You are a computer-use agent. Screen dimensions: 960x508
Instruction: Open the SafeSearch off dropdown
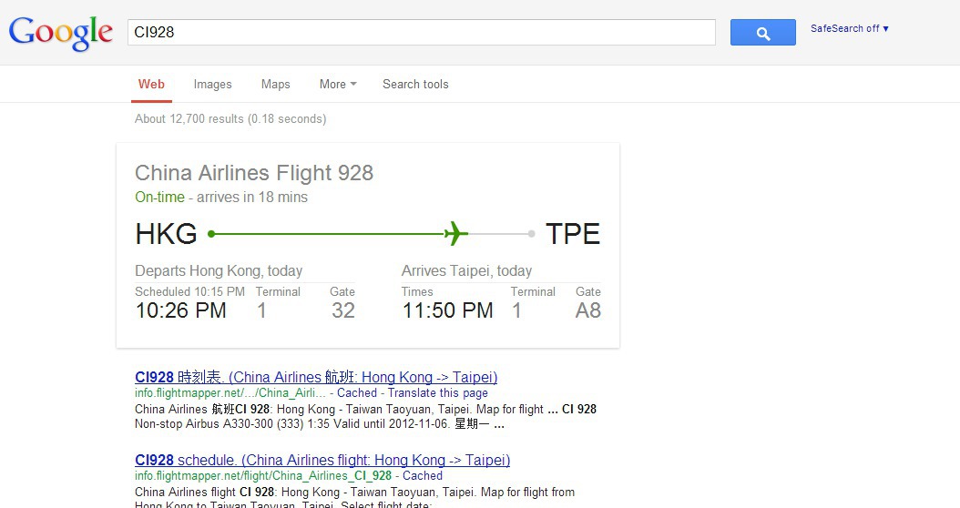tap(849, 28)
